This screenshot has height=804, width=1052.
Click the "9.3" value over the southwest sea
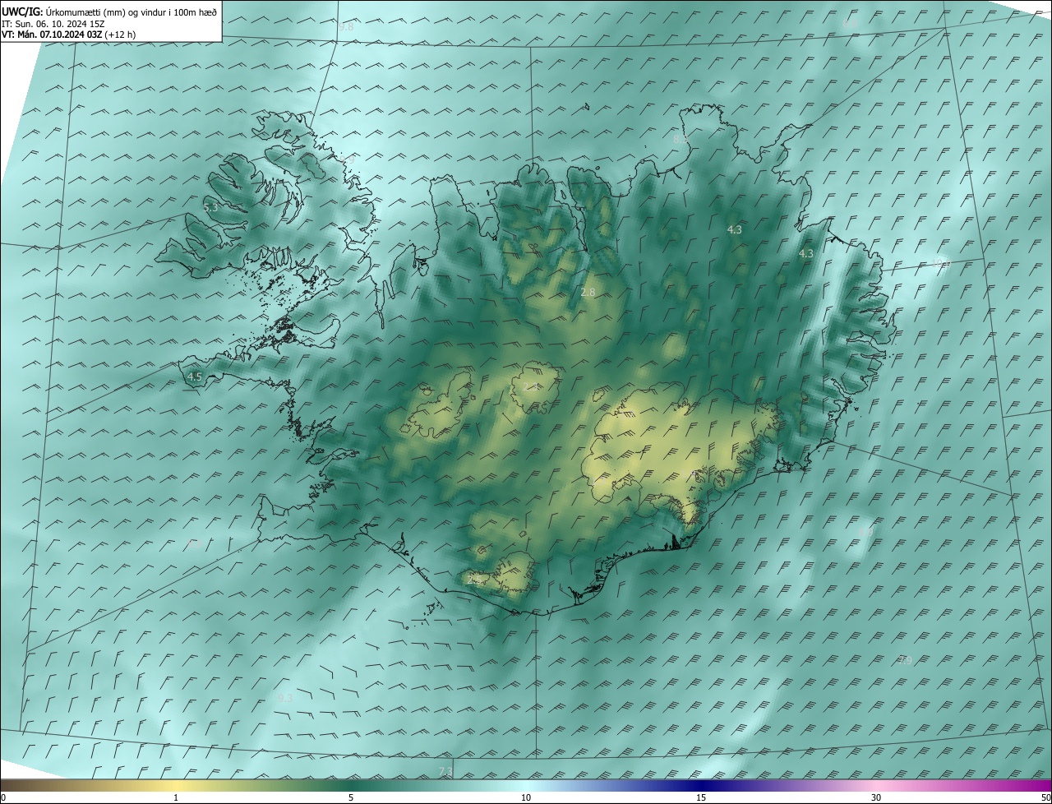285,698
